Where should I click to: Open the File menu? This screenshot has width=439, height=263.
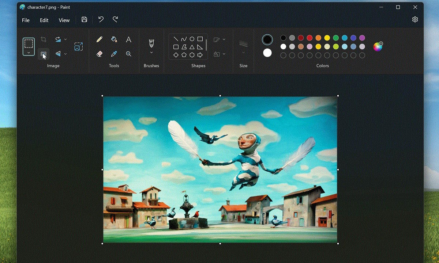click(x=26, y=20)
